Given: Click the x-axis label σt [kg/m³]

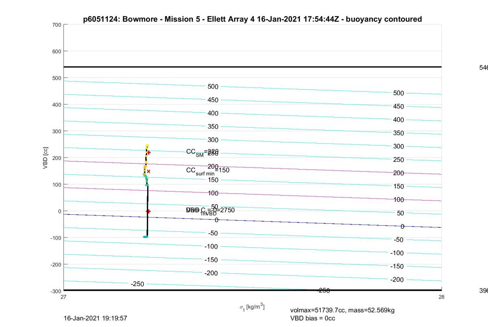Looking at the screenshot, I should (252, 307).
